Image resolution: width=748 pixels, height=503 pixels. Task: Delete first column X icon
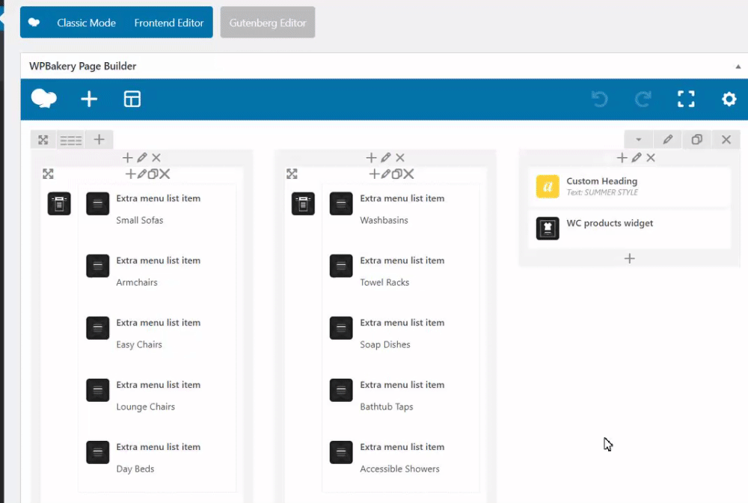point(156,157)
